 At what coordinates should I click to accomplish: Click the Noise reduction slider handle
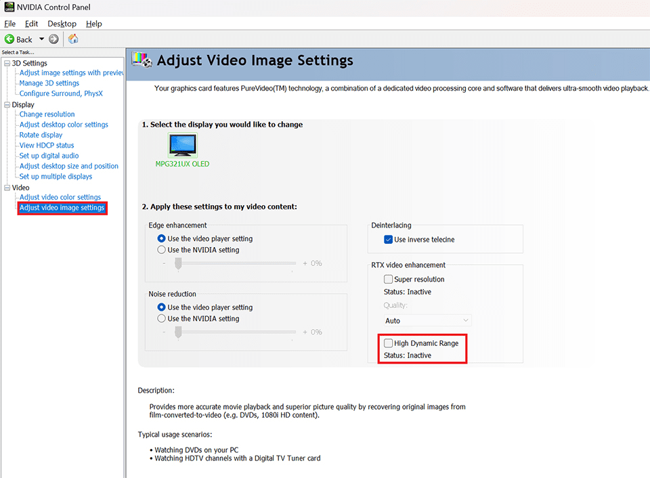(x=178, y=332)
